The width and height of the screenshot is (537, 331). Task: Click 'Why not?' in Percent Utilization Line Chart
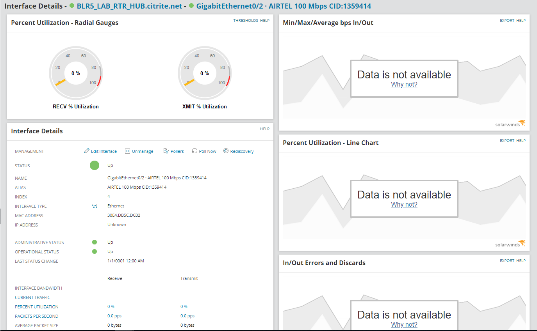pyautogui.click(x=404, y=204)
